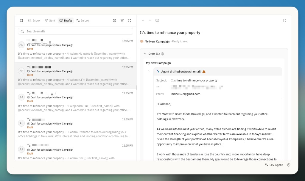Click the info icon next to Draft (1)

click(x=162, y=54)
